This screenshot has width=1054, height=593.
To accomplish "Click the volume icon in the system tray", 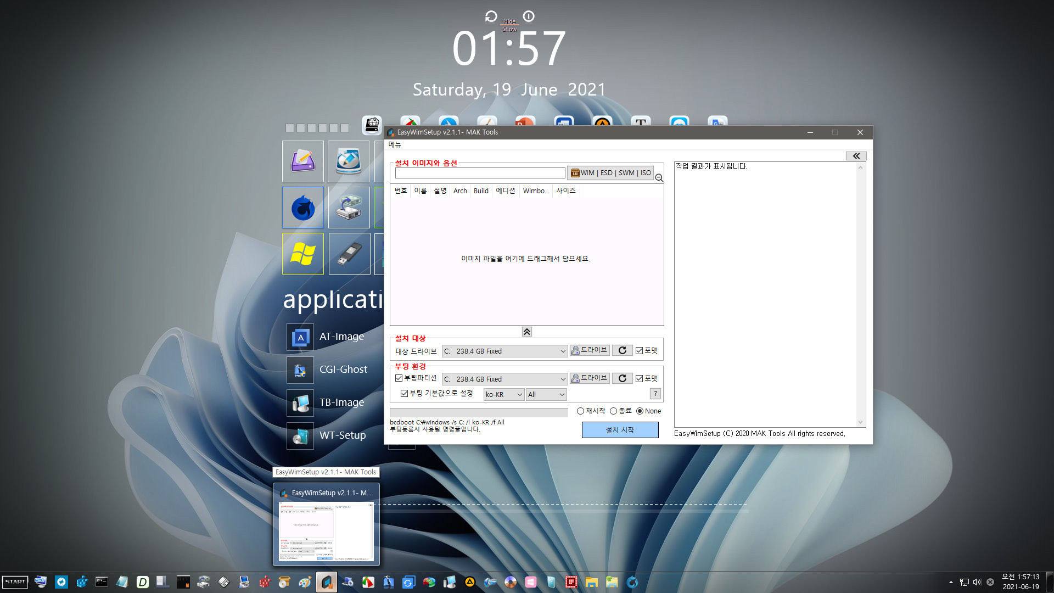I will click(977, 582).
